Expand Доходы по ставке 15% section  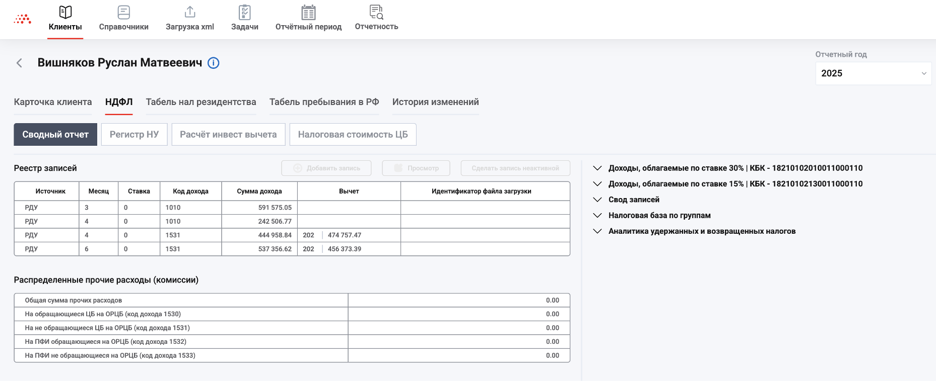pyautogui.click(x=597, y=184)
